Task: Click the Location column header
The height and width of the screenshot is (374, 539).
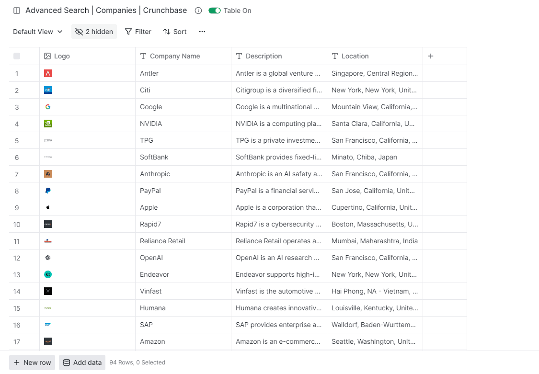Action: [x=375, y=56]
